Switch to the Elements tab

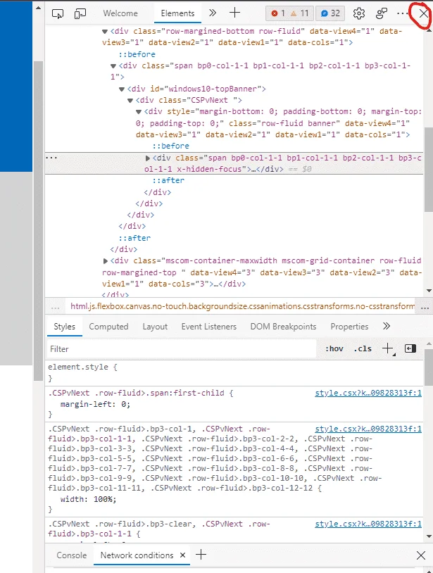pos(177,13)
